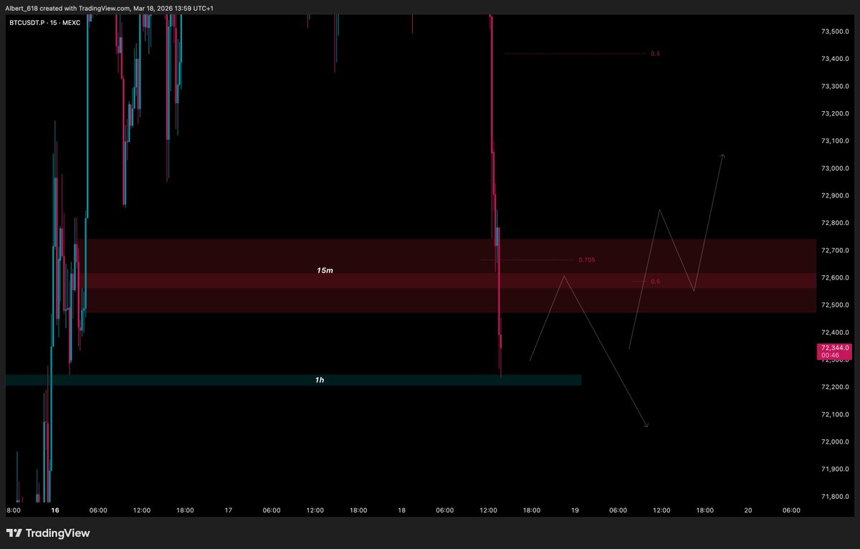Click date label 16 on time axis
Screen dimensions: 860x549
click(55, 510)
